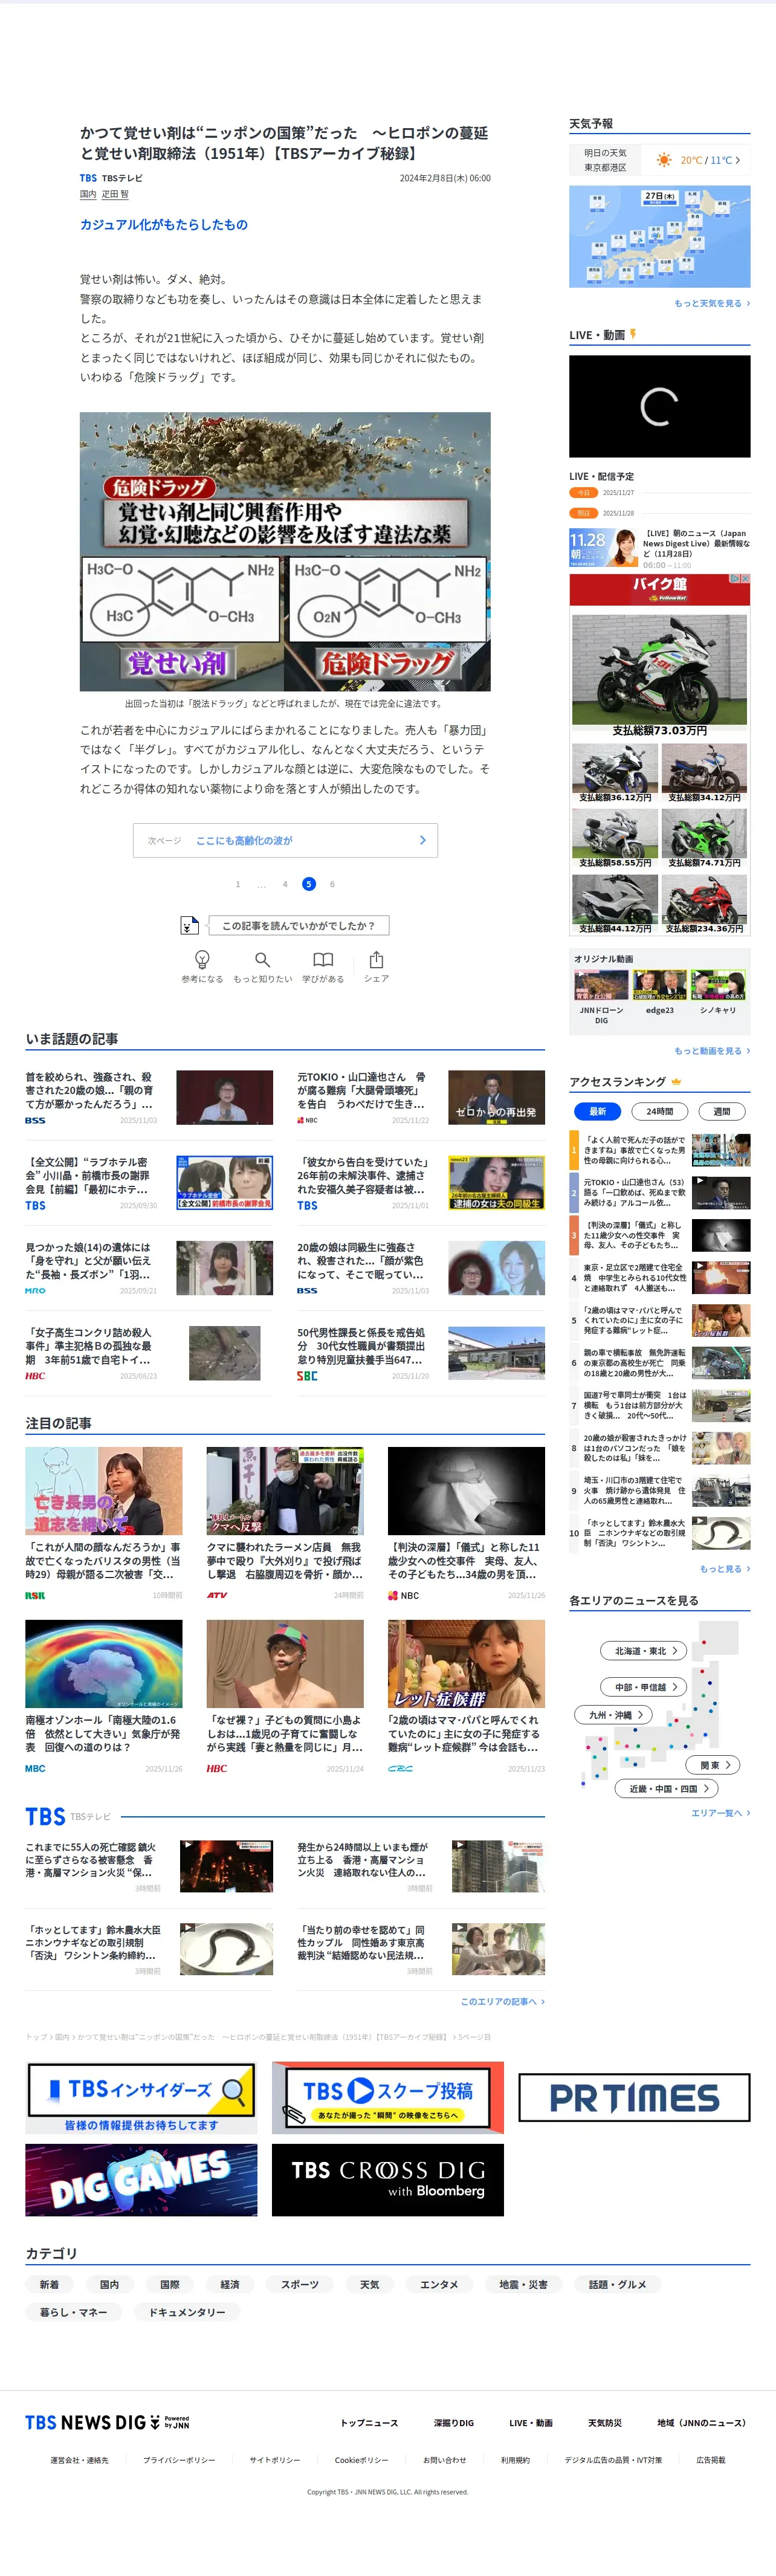Open category 国内
This screenshot has width=776, height=2576.
click(109, 2284)
